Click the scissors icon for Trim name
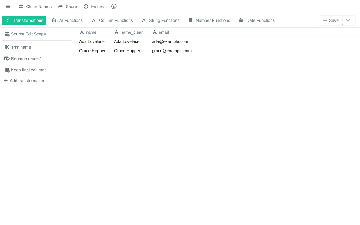Screen dimensions: 360x225 pos(7,47)
